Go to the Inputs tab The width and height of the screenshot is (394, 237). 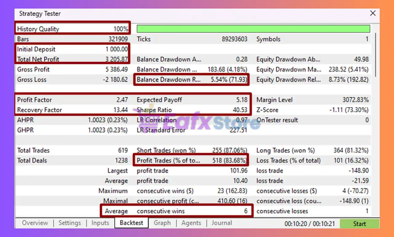[x=100, y=223]
